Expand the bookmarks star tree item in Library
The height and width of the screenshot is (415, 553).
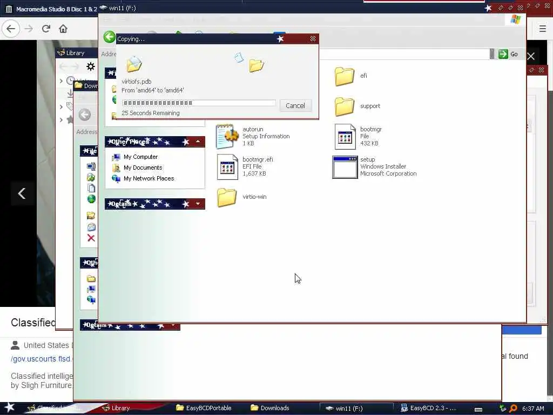coord(61,120)
